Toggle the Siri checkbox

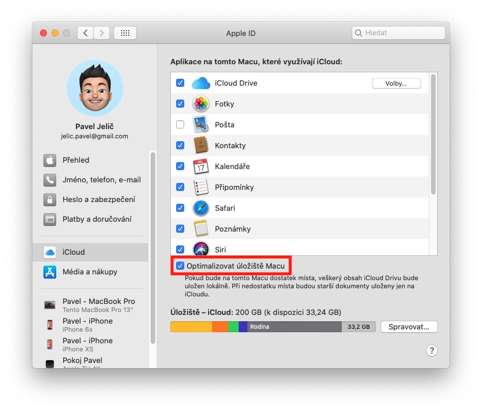pos(180,249)
